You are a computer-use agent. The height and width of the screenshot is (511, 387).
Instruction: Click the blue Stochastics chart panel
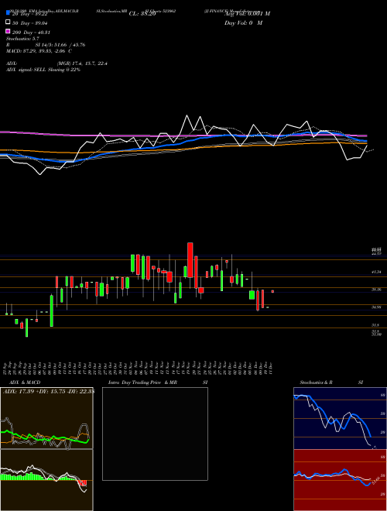tap(340, 418)
